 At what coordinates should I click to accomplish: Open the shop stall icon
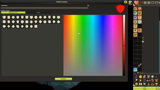click(130, 3)
